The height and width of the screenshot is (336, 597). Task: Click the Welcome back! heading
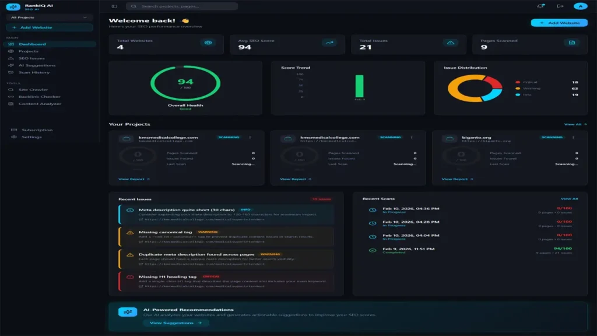click(142, 20)
